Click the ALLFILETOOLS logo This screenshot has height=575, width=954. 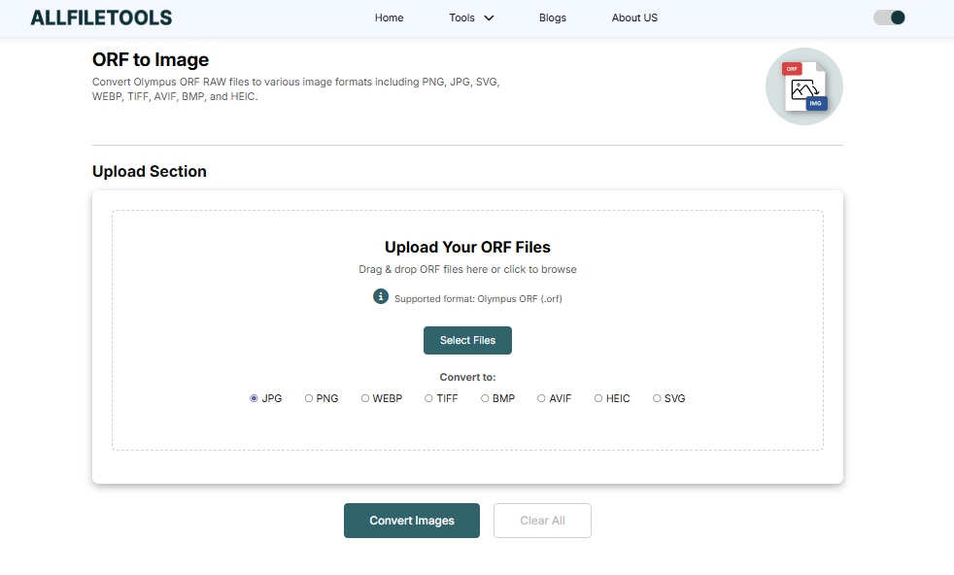[x=101, y=17]
